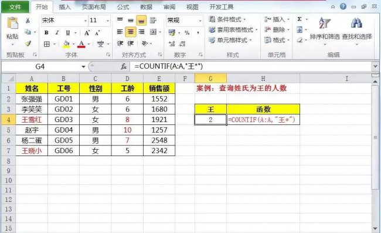Viewport: 381px width, 233px height.
Task: Click the Select All corner button
Action: [x=9, y=79]
